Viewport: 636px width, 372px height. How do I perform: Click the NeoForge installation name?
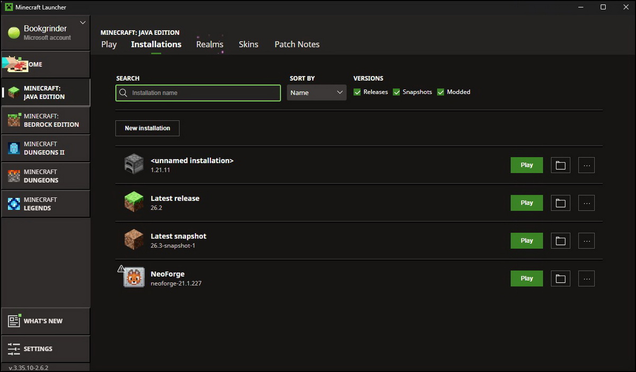tap(167, 274)
